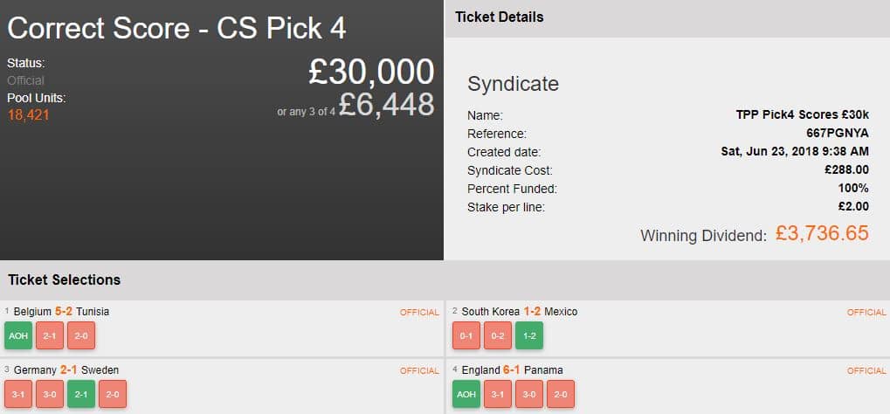Click the green AOH chip for Belgium-Tunisia
The image size is (890, 414).
[x=17, y=335]
